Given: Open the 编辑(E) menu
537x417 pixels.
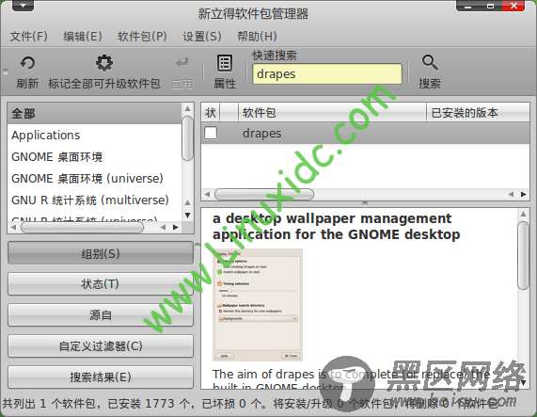Looking at the screenshot, I should tap(83, 37).
